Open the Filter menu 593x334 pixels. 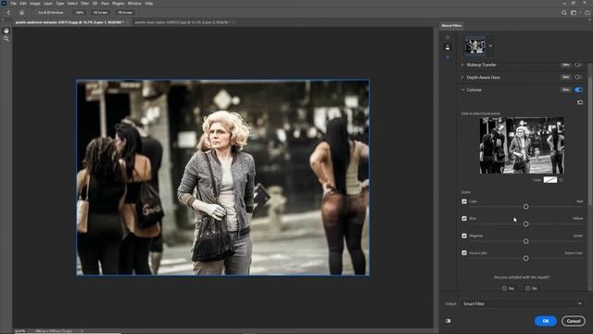coord(84,4)
